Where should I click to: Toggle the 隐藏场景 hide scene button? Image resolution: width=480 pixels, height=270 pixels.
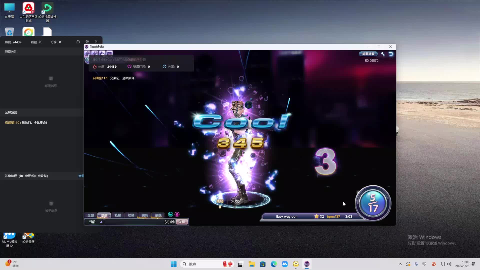tap(368, 54)
